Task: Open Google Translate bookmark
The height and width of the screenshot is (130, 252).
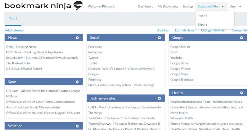Action: click(x=182, y=80)
